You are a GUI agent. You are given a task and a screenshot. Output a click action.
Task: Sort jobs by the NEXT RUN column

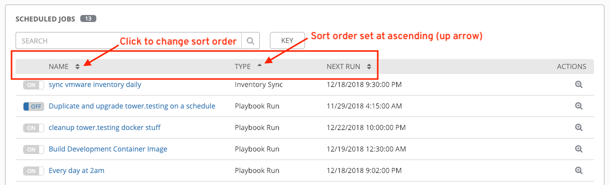(x=349, y=66)
